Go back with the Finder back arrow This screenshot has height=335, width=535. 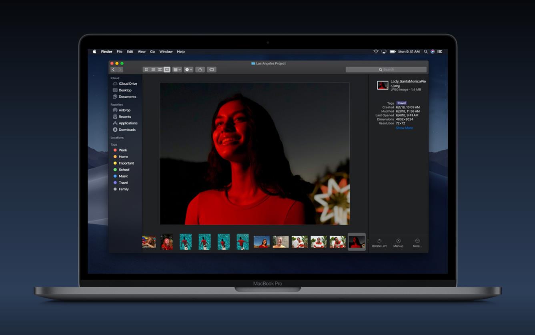click(113, 70)
